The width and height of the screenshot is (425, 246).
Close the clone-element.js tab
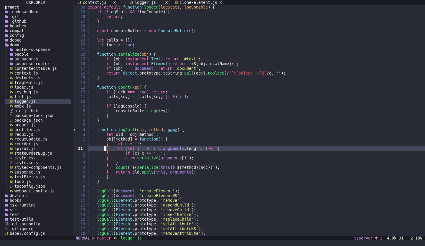[221, 2]
